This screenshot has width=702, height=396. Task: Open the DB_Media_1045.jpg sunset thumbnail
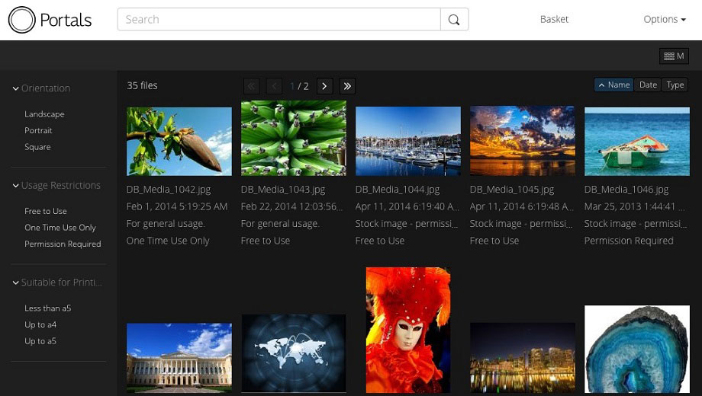pos(522,141)
